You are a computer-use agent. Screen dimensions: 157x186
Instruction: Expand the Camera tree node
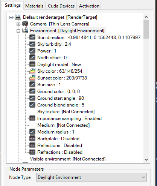click(x=18, y=24)
